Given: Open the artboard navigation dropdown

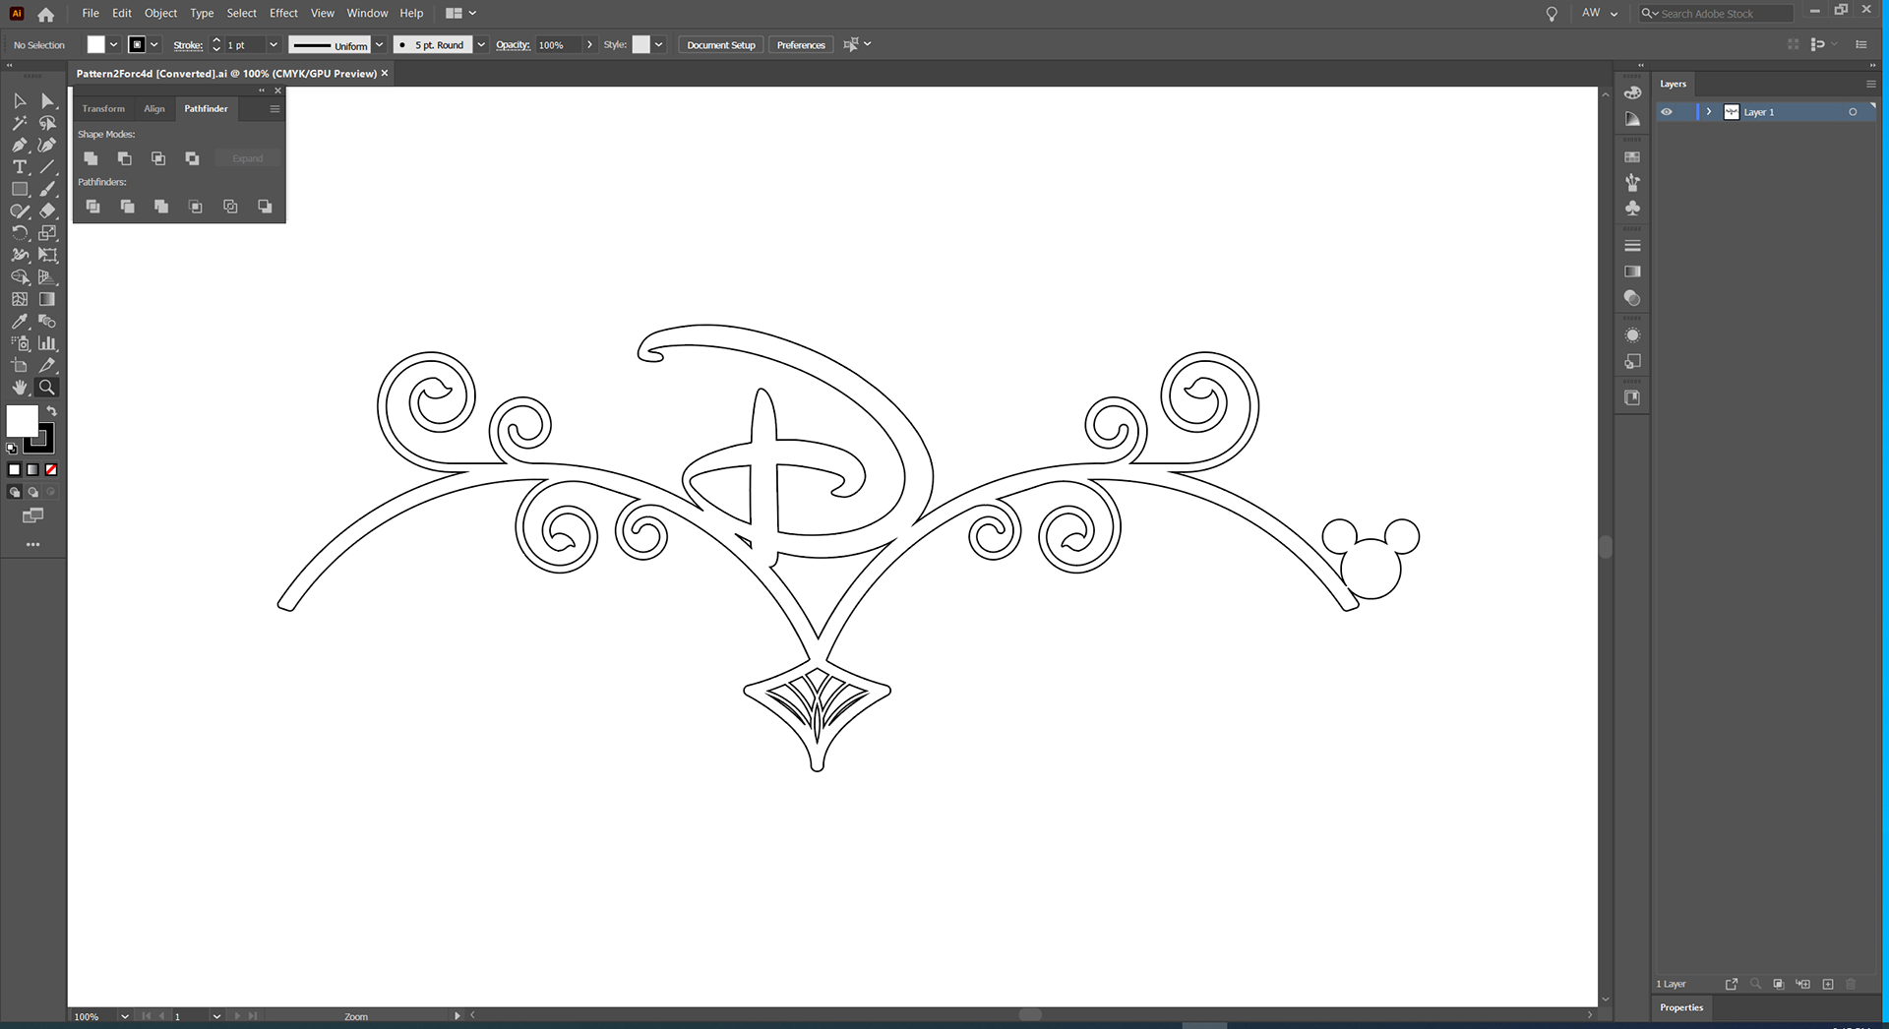Looking at the screenshot, I should coord(216,1016).
